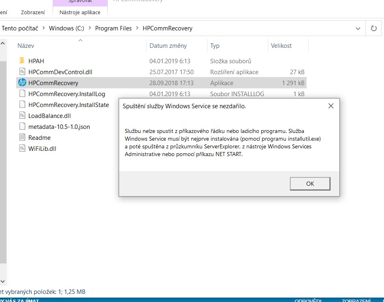Click the date 25.07.2017 17:50

[171, 72]
